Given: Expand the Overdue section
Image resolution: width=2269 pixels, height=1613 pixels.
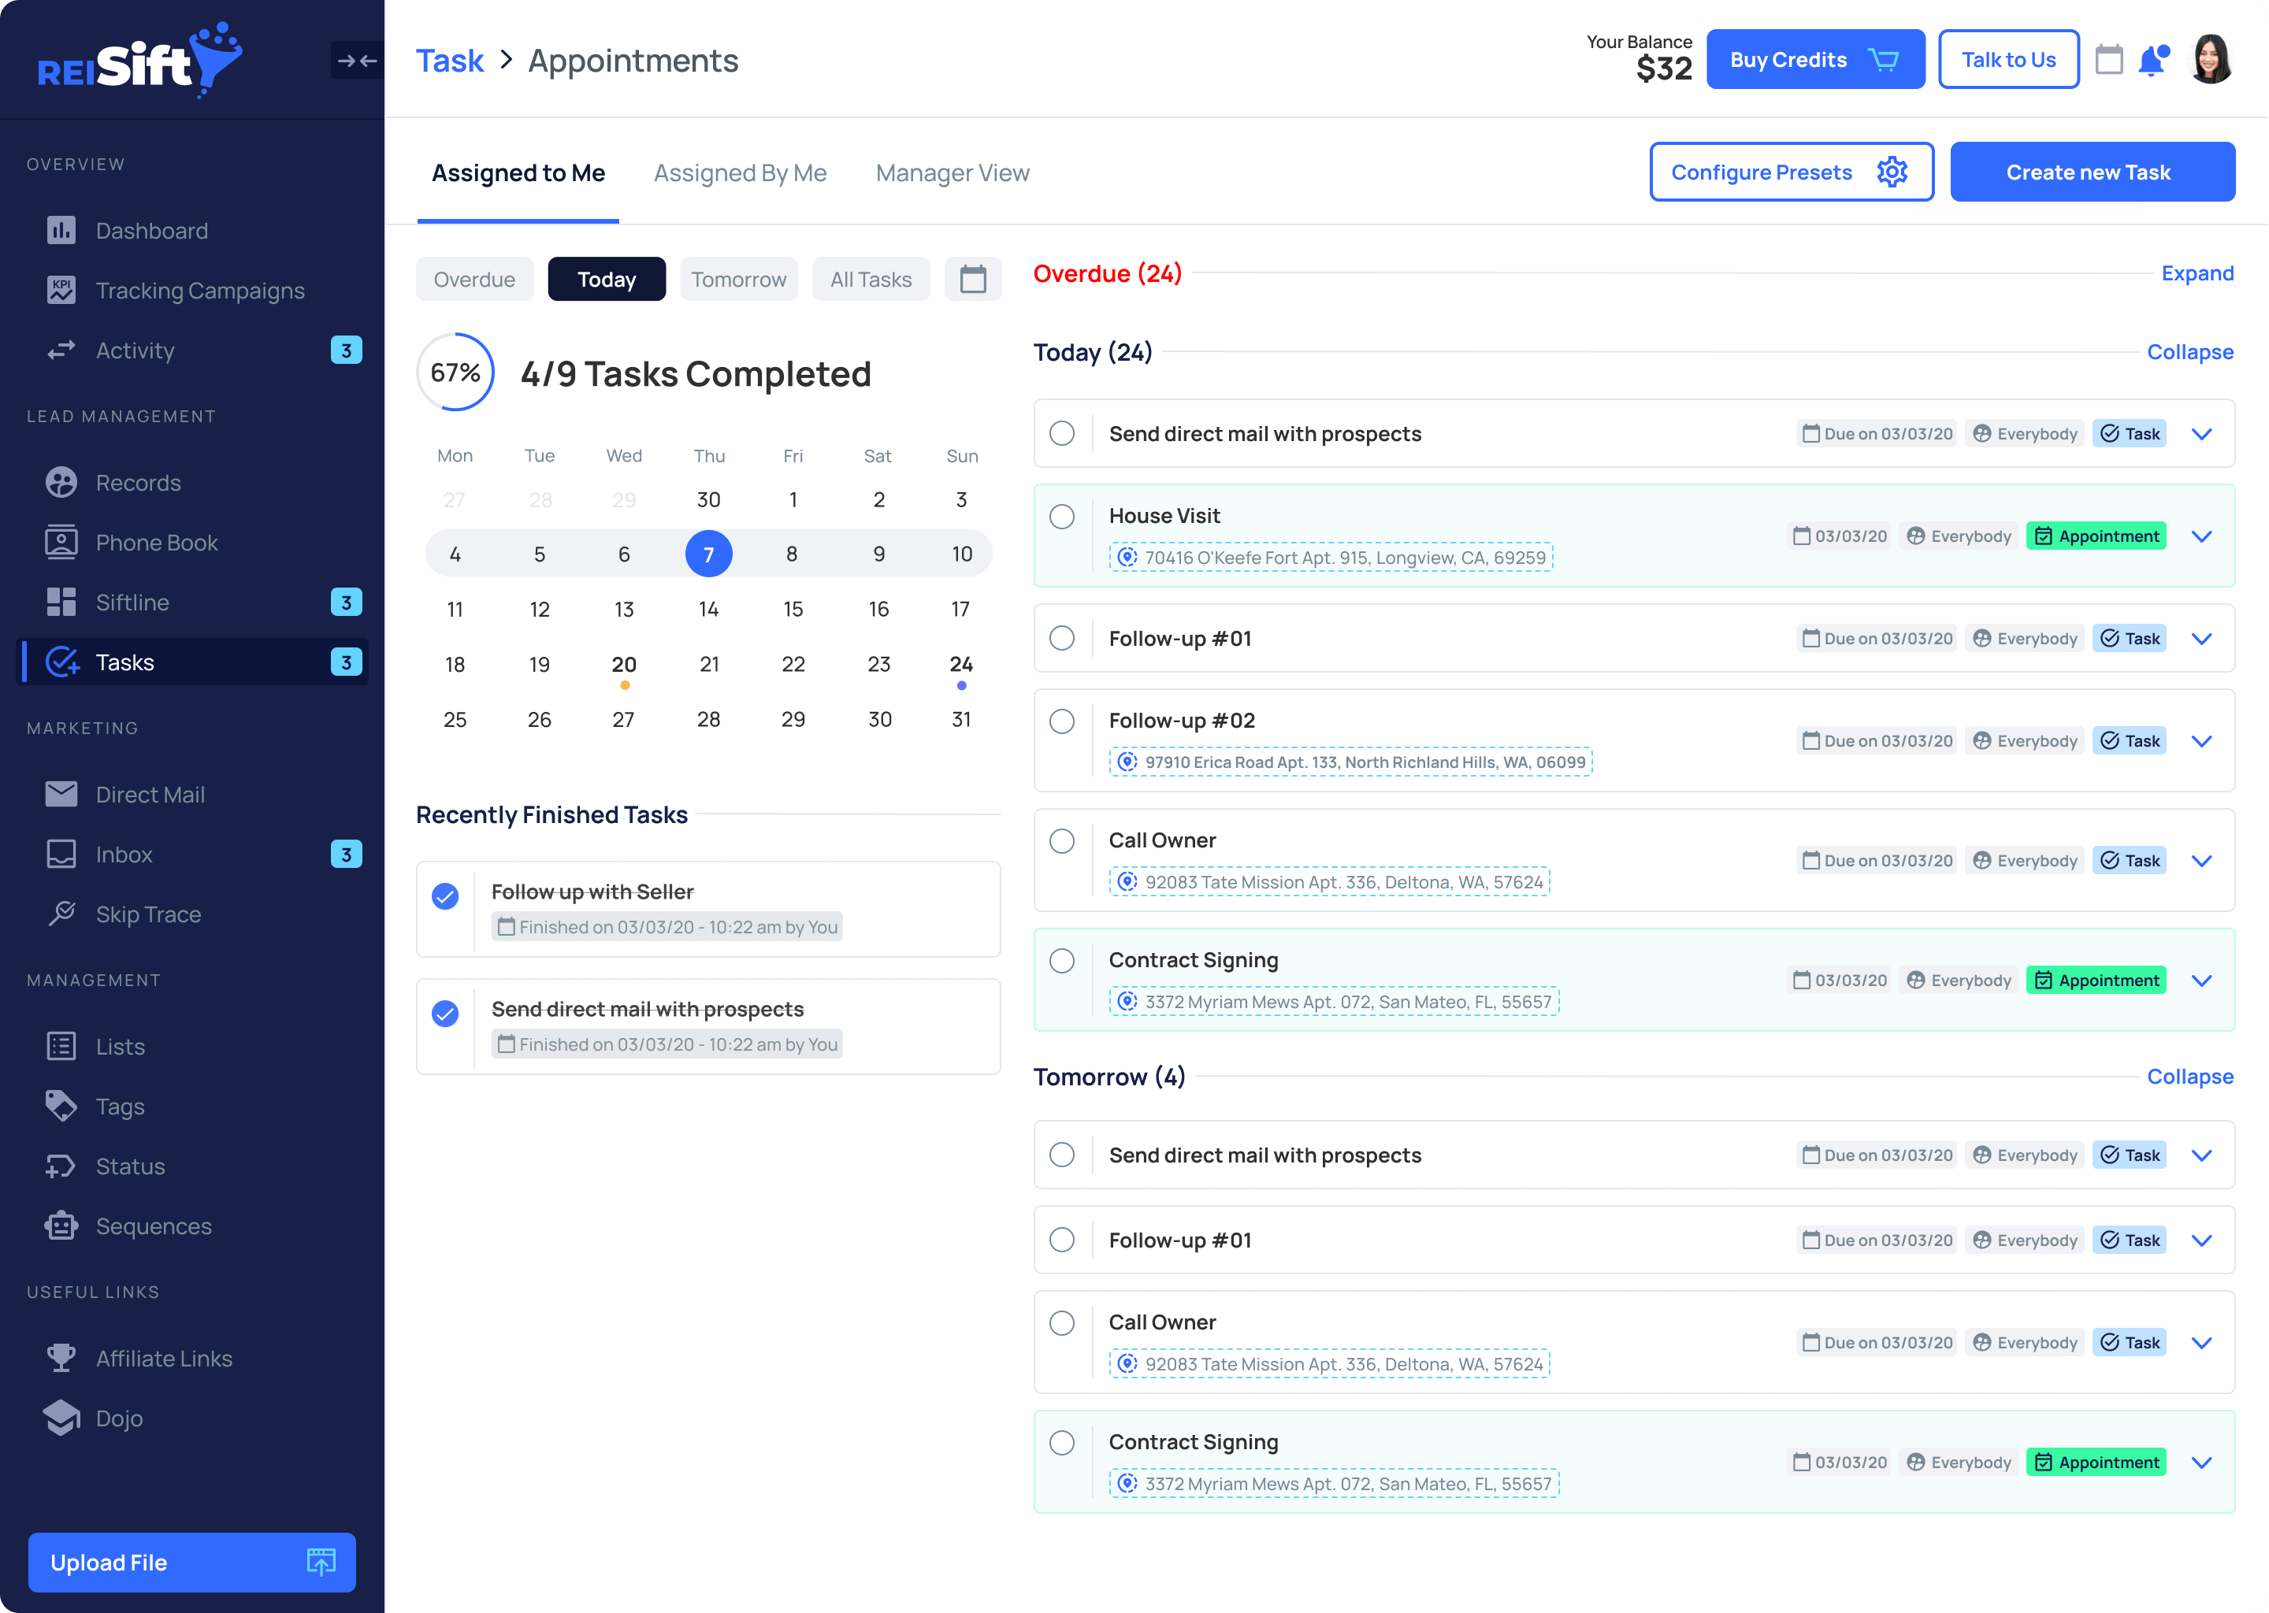Looking at the screenshot, I should [2197, 273].
